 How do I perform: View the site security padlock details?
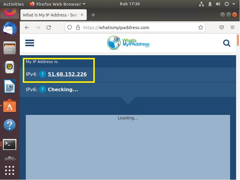tap(78, 28)
